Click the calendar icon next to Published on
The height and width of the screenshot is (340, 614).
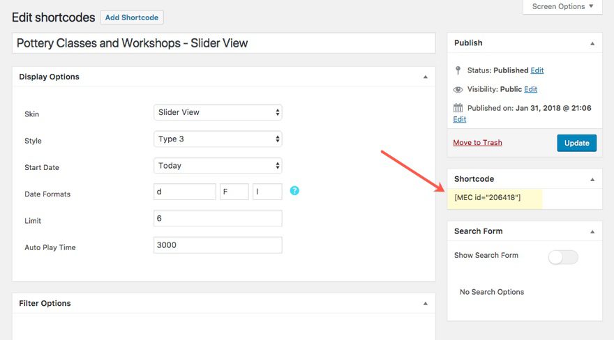click(x=458, y=108)
